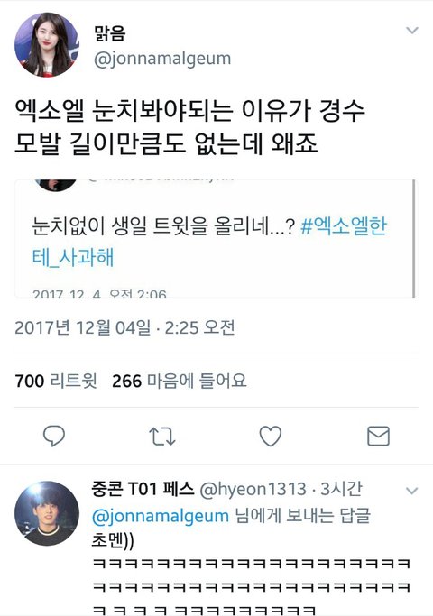
Task: Click the display name 맑음
Action: (110, 33)
